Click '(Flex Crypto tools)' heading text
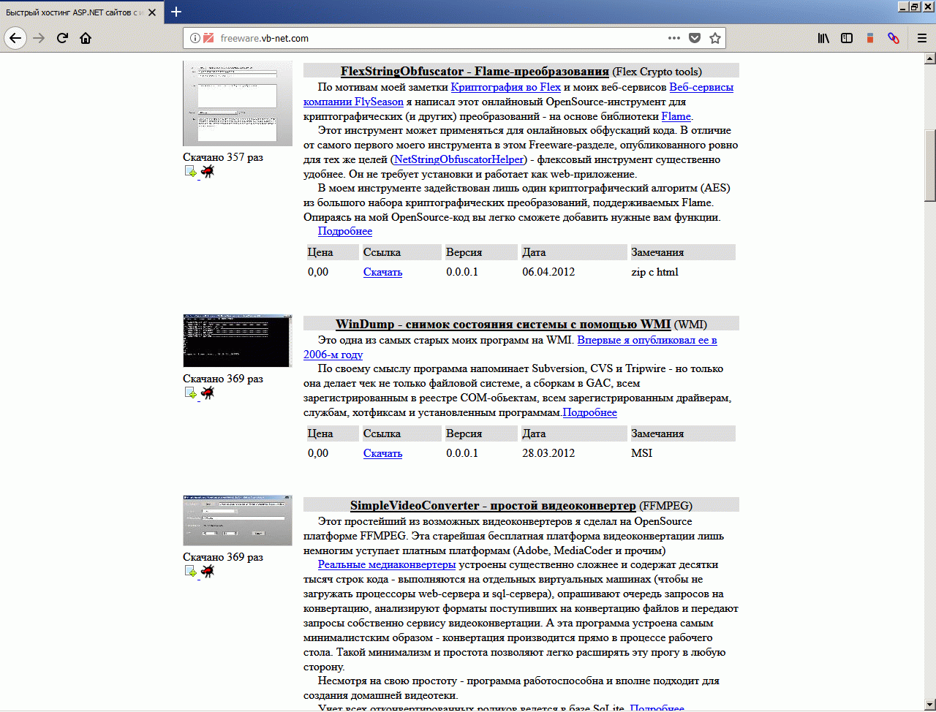 657,71
